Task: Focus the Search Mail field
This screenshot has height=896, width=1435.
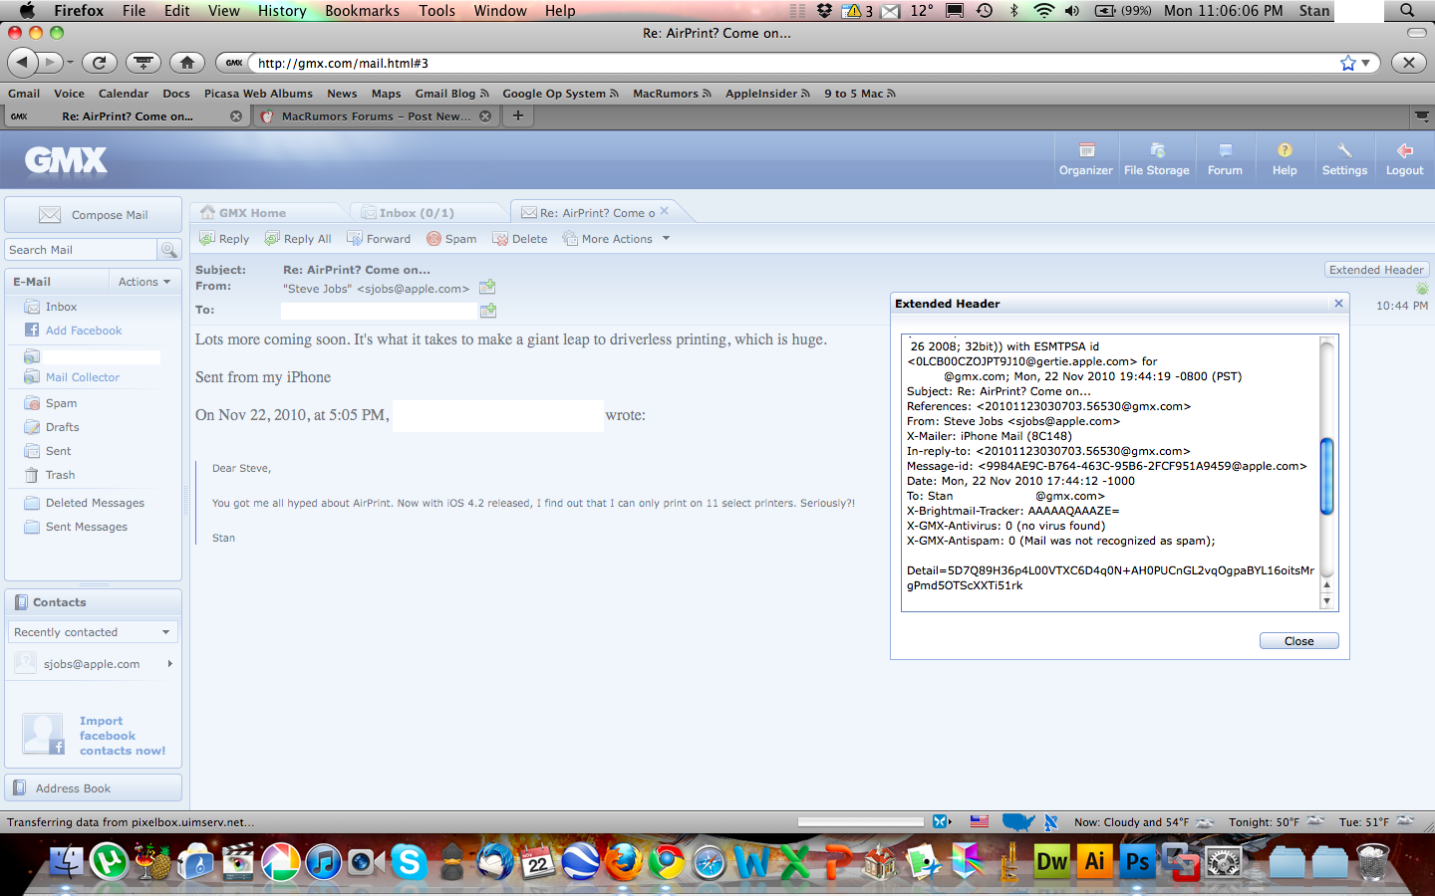Action: 81,250
